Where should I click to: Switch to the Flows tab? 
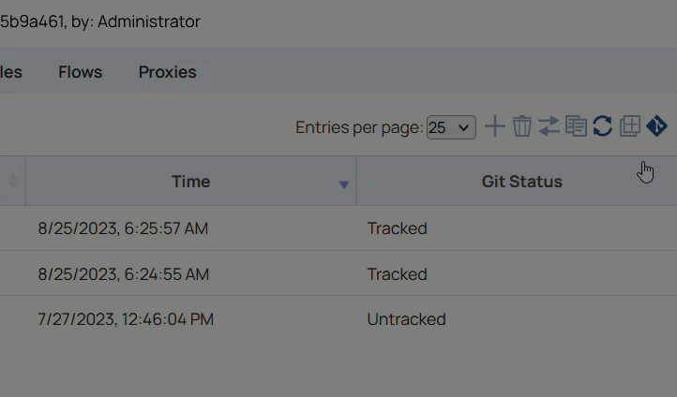point(80,72)
